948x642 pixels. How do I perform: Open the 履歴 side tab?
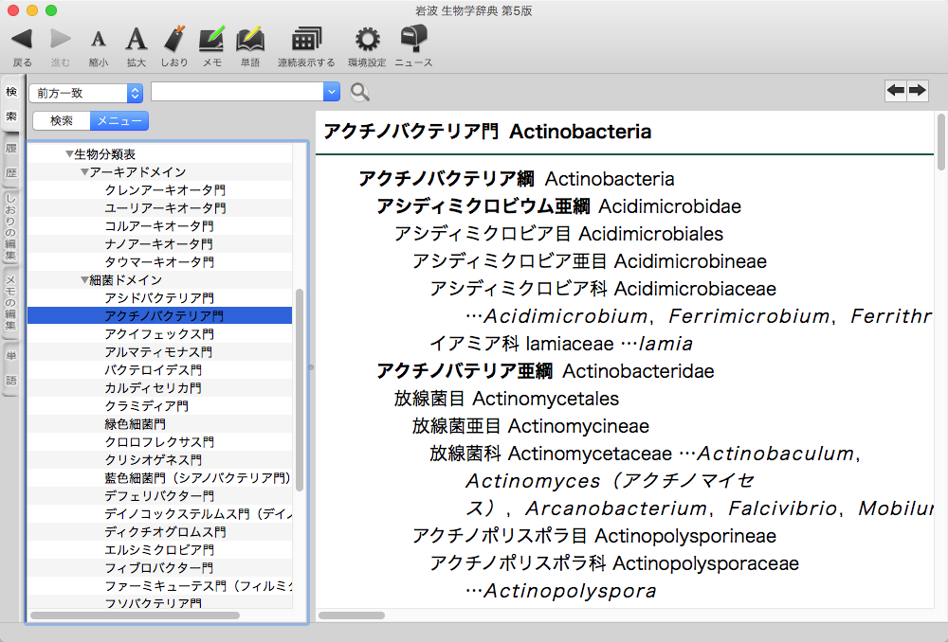click(11, 161)
